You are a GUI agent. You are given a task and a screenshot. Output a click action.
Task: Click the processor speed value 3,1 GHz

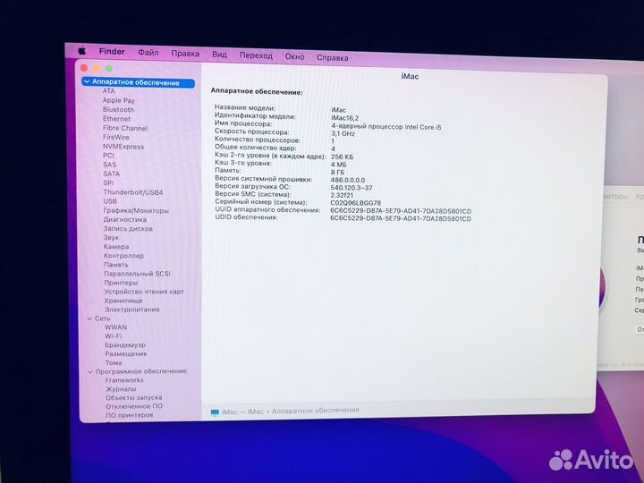(343, 133)
